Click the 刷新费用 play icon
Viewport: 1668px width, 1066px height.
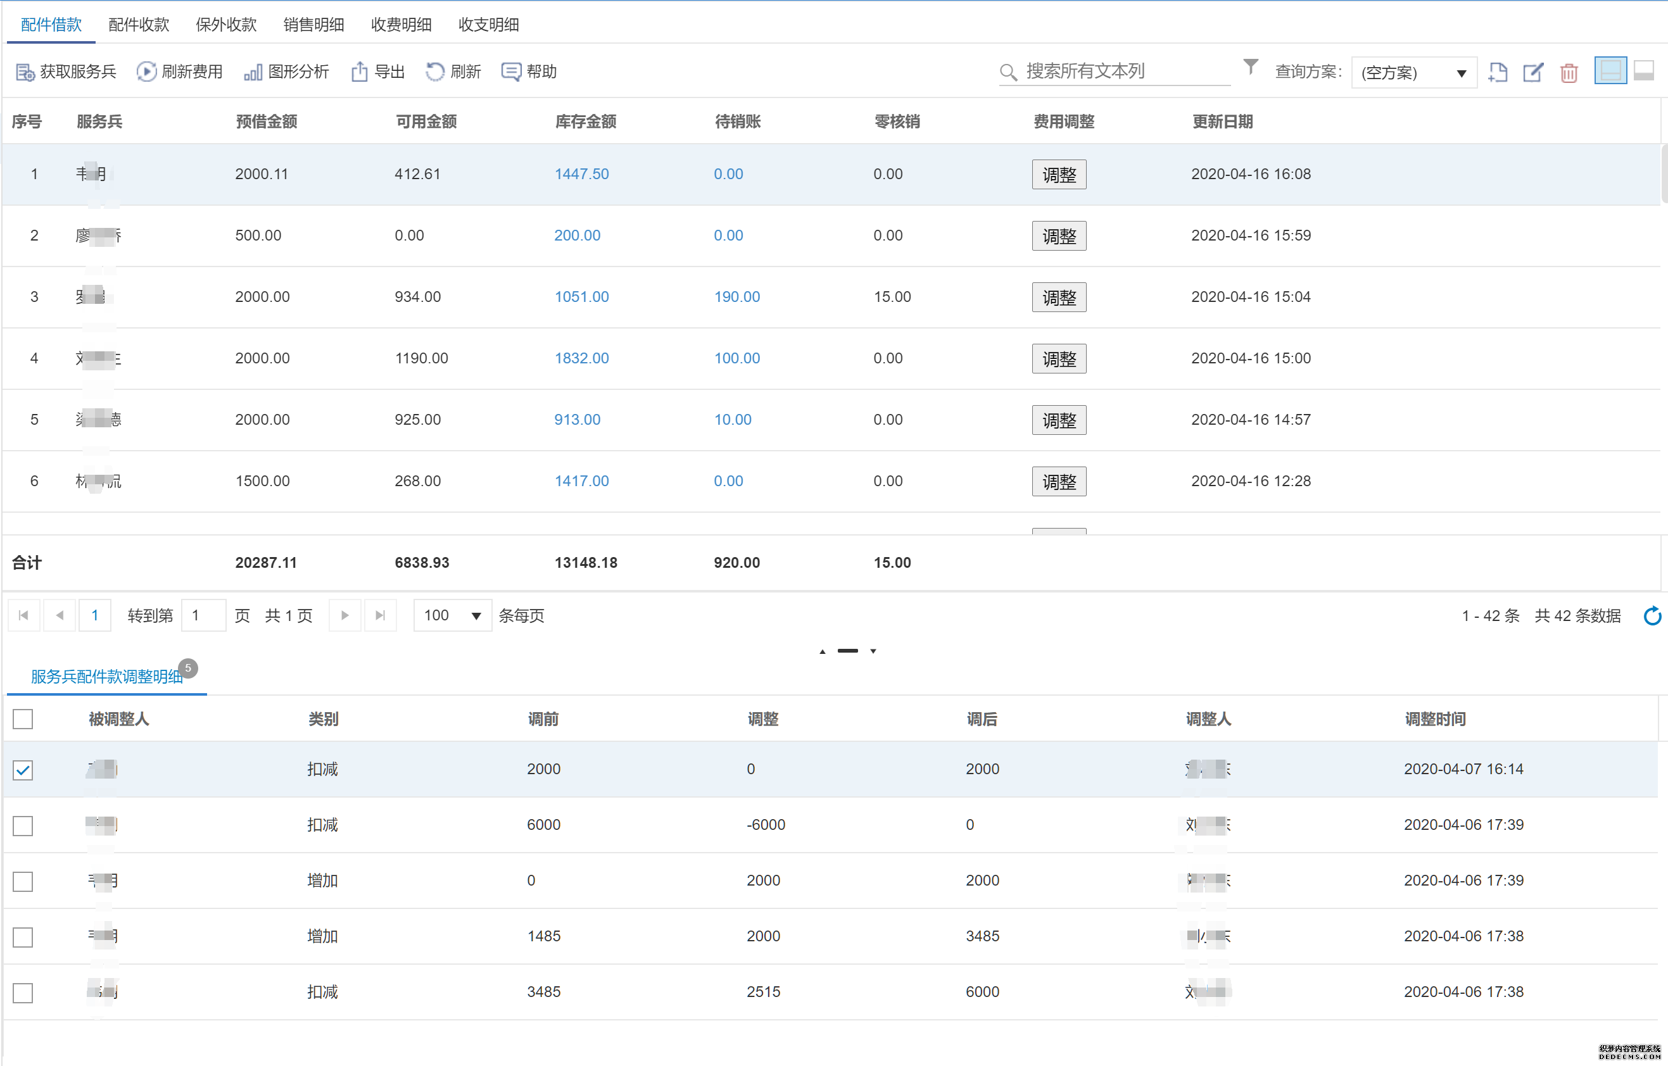[146, 72]
